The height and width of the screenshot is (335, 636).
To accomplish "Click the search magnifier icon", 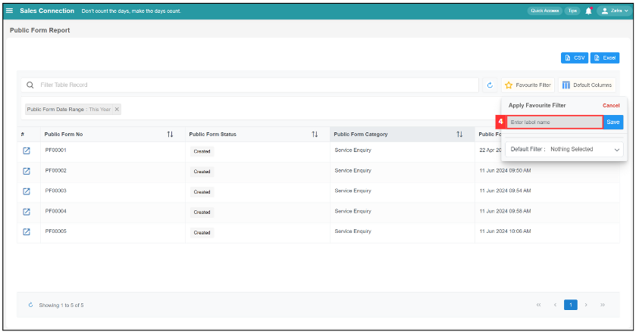I will coord(30,85).
